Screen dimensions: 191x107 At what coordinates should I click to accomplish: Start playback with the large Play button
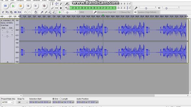[x=13, y=6]
